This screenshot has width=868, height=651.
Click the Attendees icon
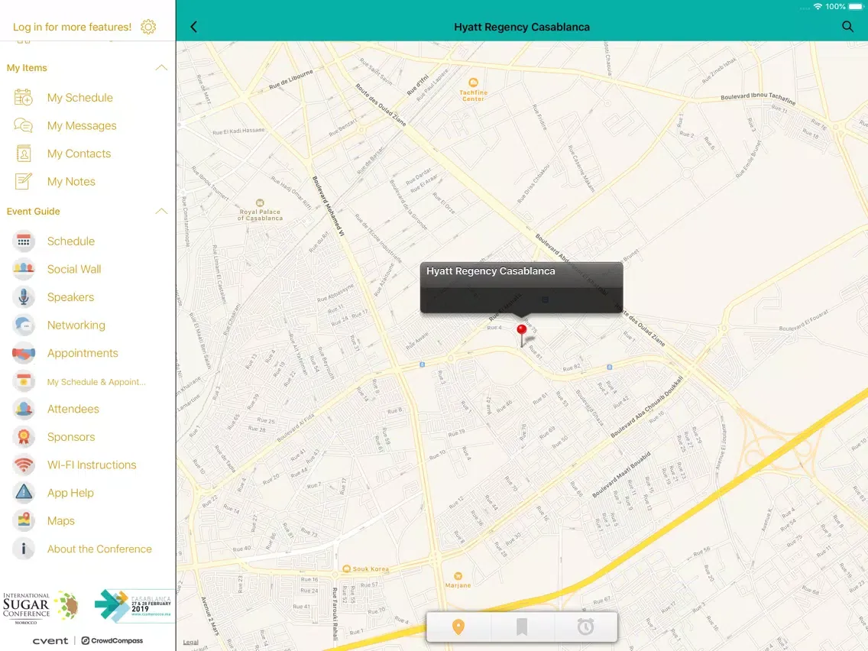coord(23,409)
